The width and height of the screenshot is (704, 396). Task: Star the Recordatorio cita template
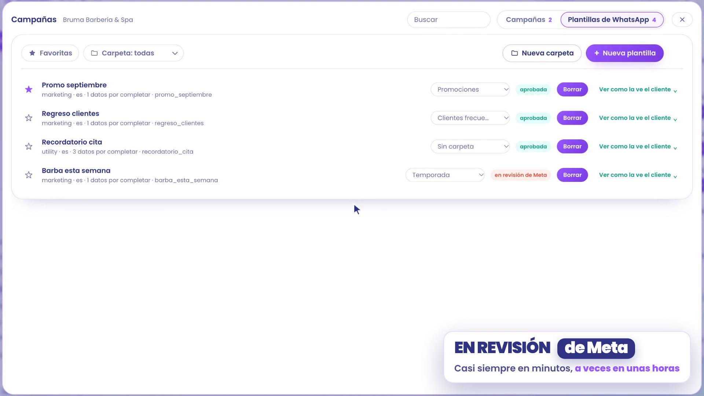(29, 147)
